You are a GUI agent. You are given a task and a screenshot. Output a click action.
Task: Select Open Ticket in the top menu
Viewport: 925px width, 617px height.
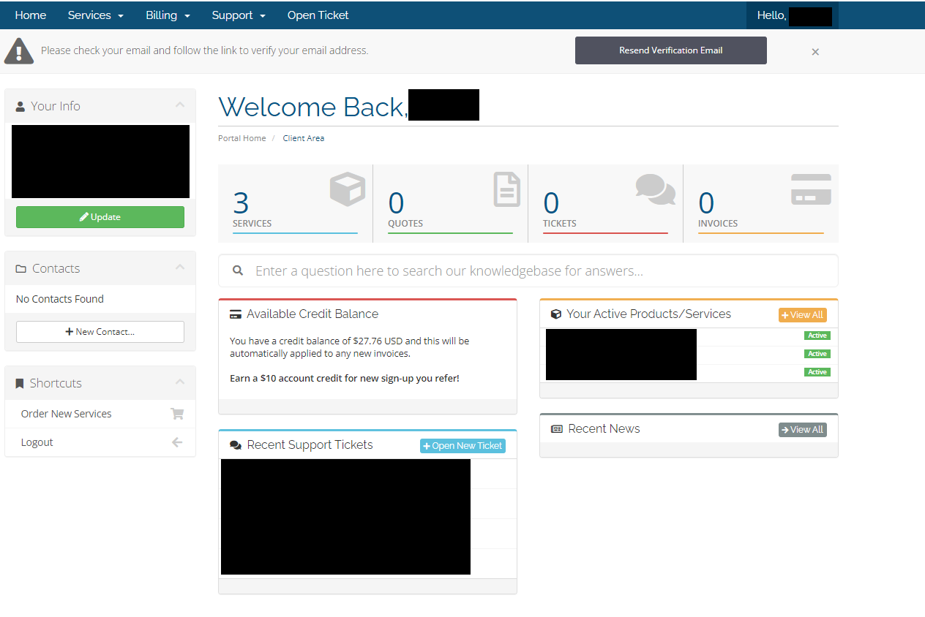click(x=318, y=15)
